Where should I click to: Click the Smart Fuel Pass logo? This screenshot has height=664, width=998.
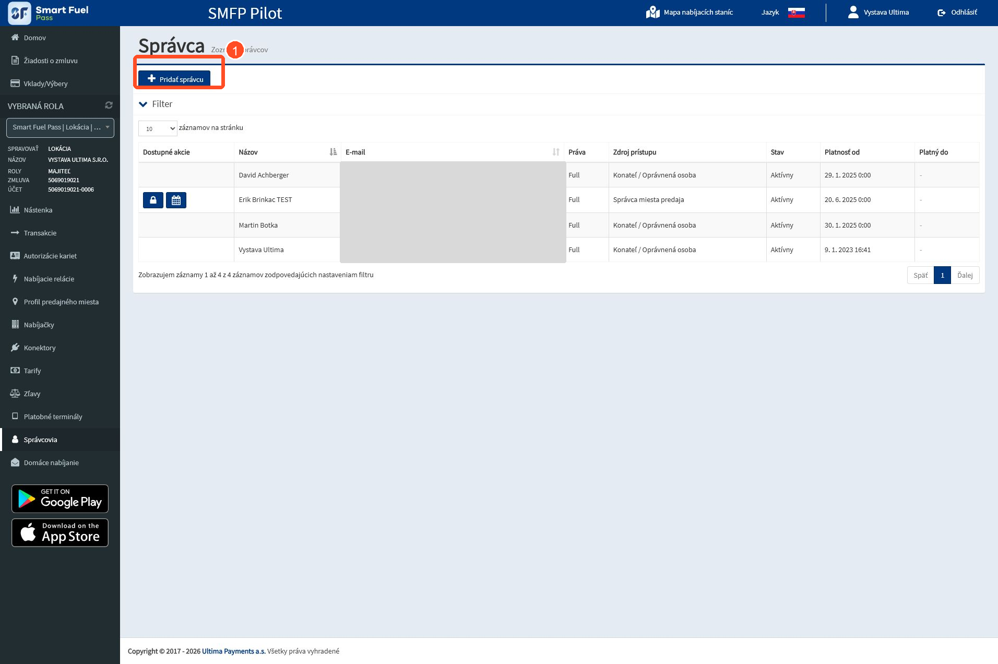point(49,13)
